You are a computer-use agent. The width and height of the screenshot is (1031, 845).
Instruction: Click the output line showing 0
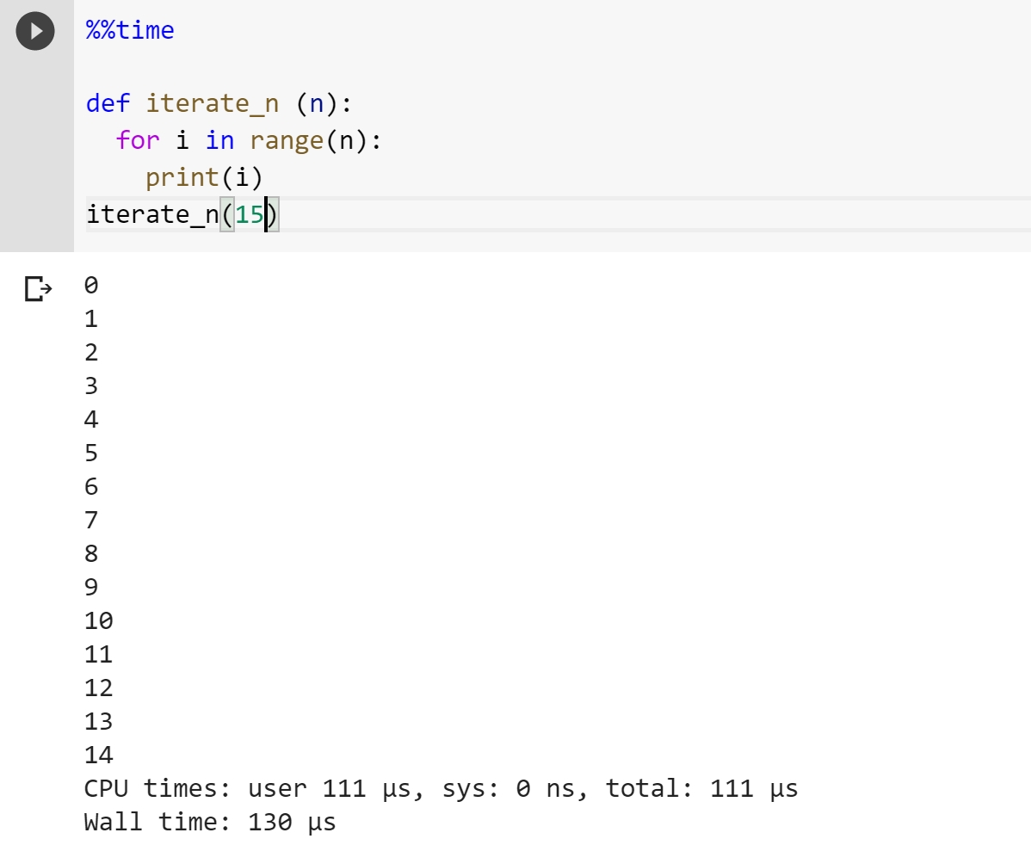pyautogui.click(x=91, y=286)
